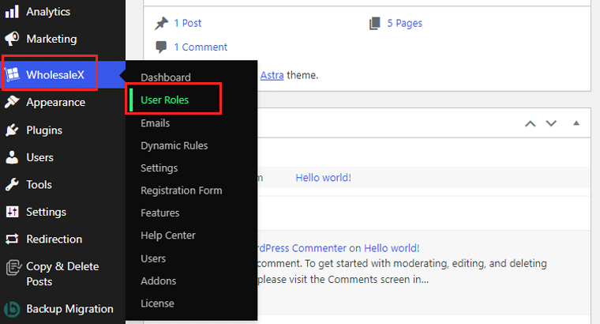Screen dimensions: 600x324
Task: Click the pushpin icon beside 1 Post
Action: [162, 23]
